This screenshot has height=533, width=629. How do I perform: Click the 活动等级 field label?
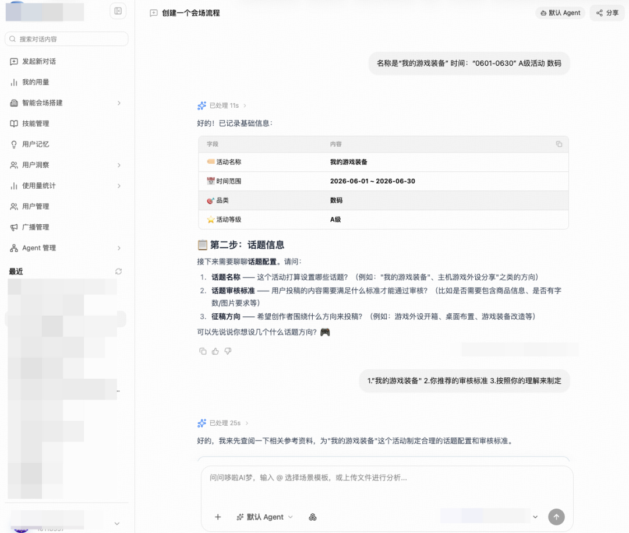(229, 220)
